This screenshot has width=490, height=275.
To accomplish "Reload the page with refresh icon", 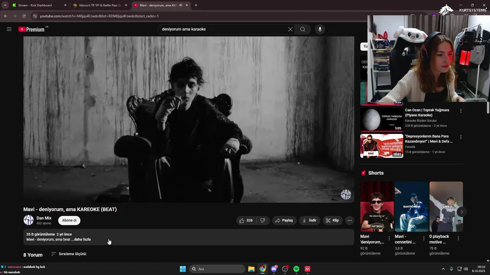I will coord(24,16).
